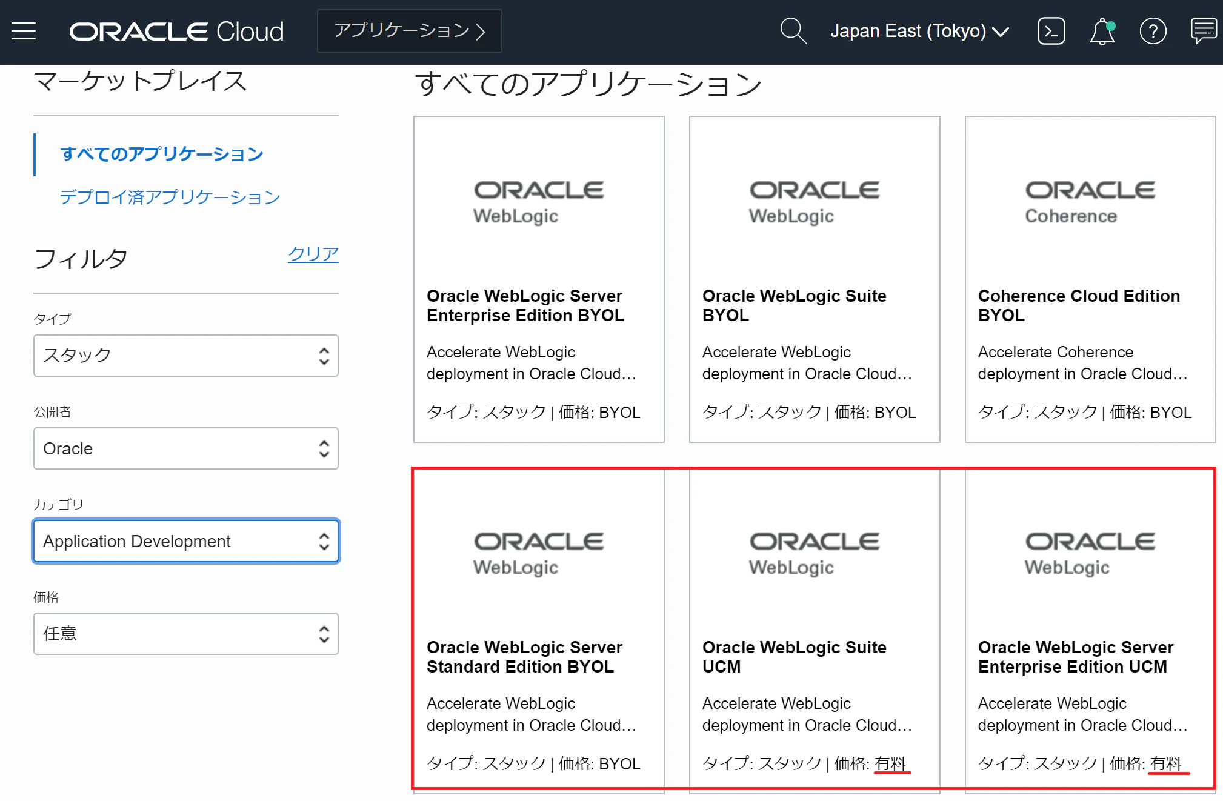The image size is (1223, 801).
Task: Open the アプリケーション breadcrumb button
Action: tap(410, 31)
